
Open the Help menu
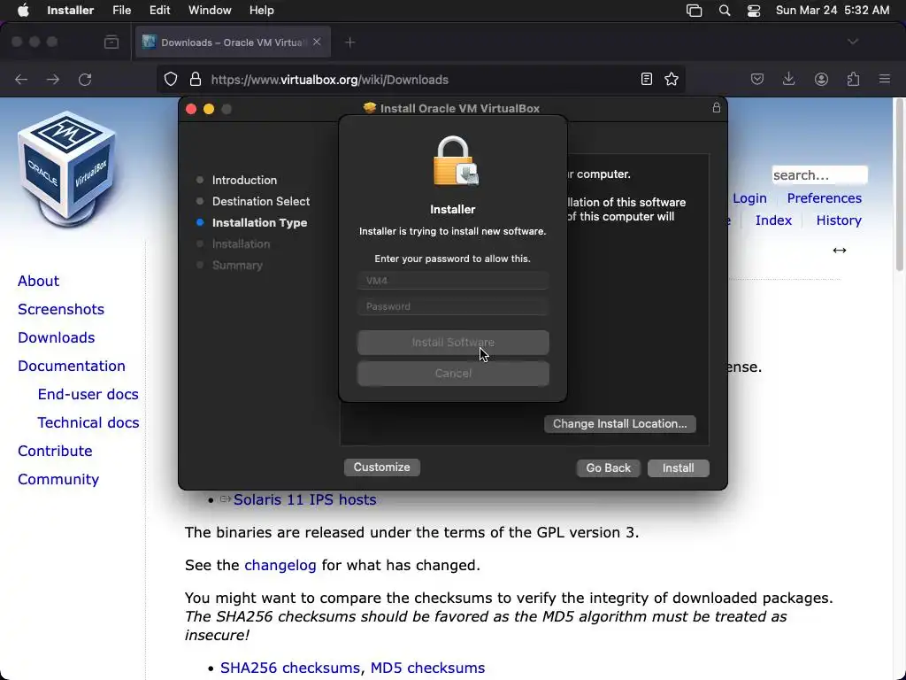(261, 11)
